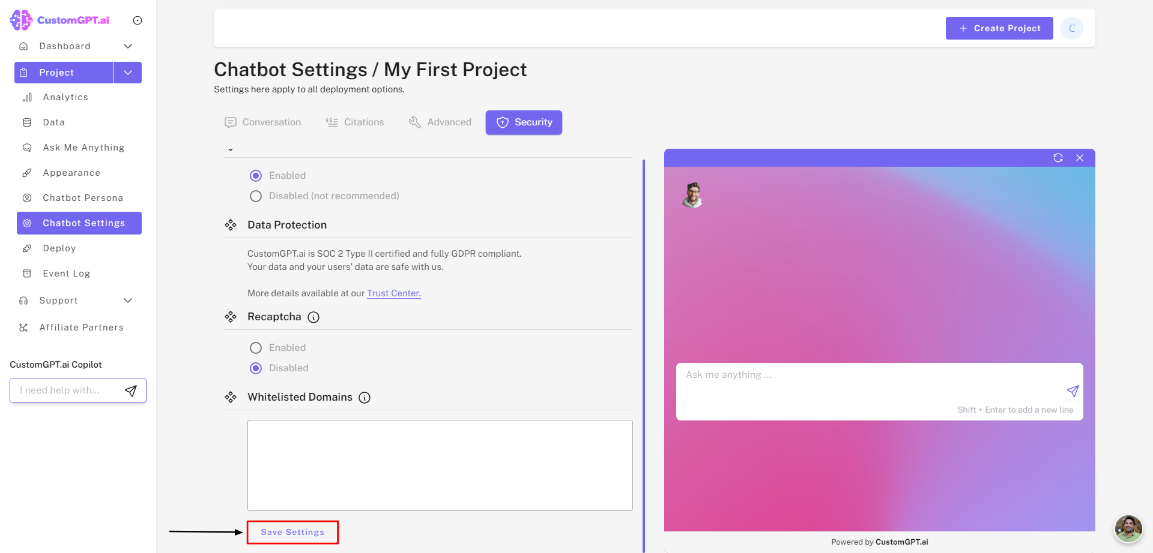Toggle sidebar collapse circle icon

click(x=138, y=20)
